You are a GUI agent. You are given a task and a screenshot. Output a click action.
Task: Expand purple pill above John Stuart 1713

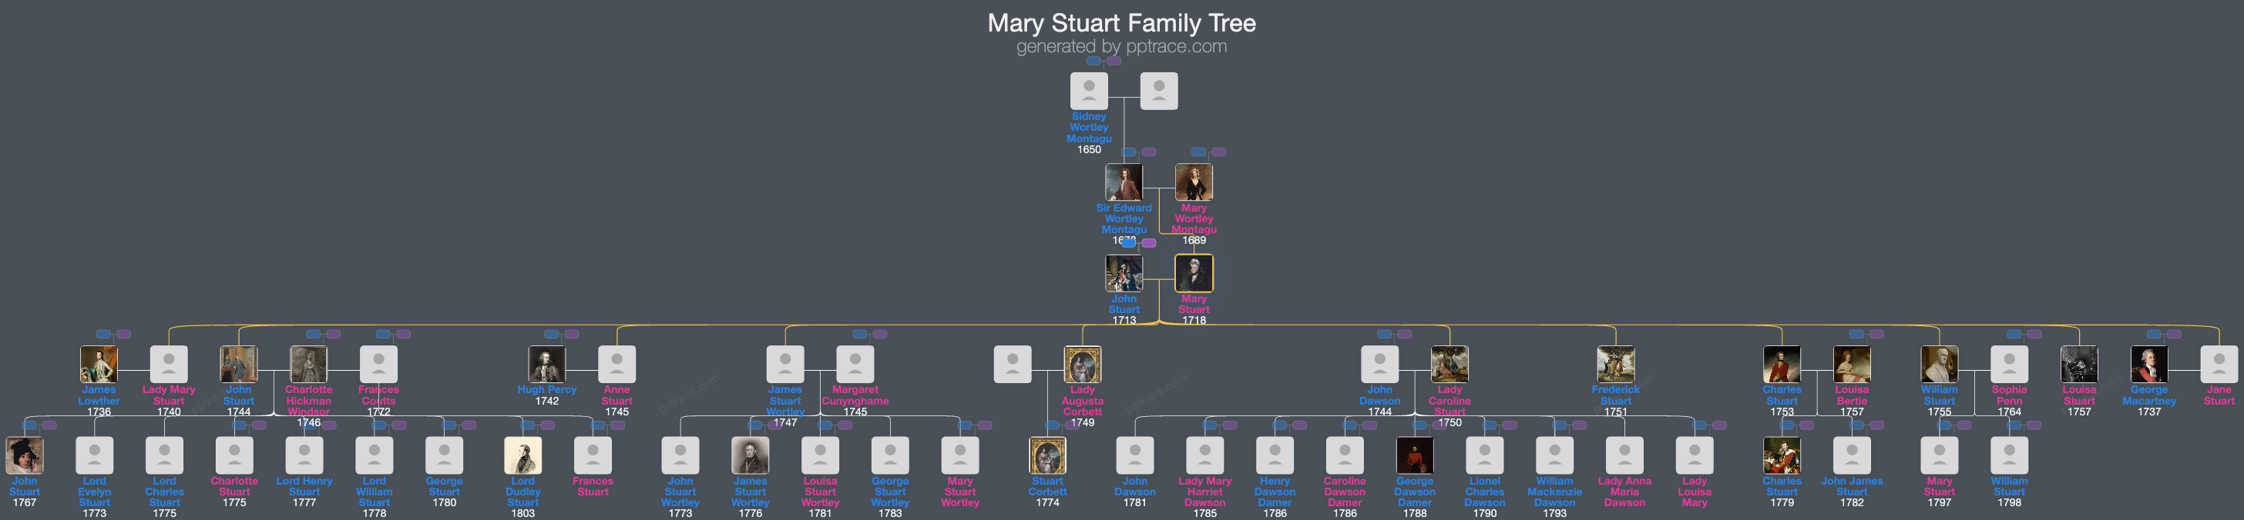point(1149,244)
